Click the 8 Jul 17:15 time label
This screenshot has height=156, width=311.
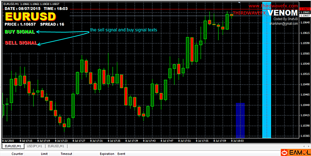(x=26, y=141)
